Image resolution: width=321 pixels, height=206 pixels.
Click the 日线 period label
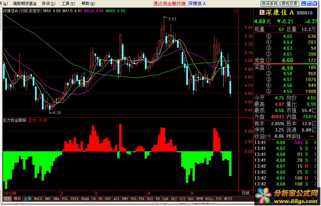(246, 193)
